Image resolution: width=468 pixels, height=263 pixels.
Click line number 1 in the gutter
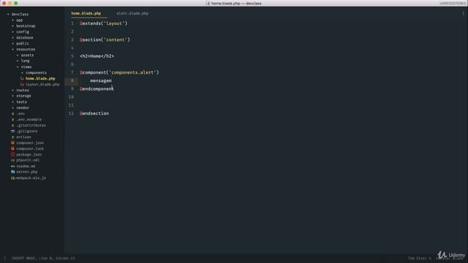(72, 23)
